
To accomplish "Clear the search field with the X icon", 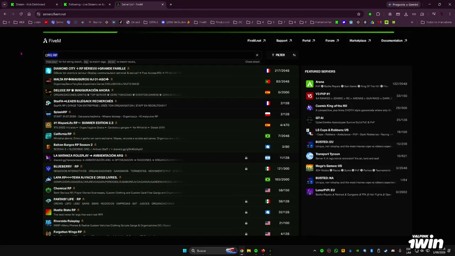I will click(x=257, y=55).
